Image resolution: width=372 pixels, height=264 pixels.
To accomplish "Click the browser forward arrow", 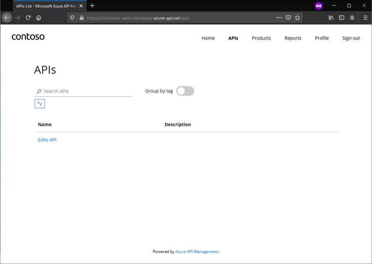I will pos(18,18).
